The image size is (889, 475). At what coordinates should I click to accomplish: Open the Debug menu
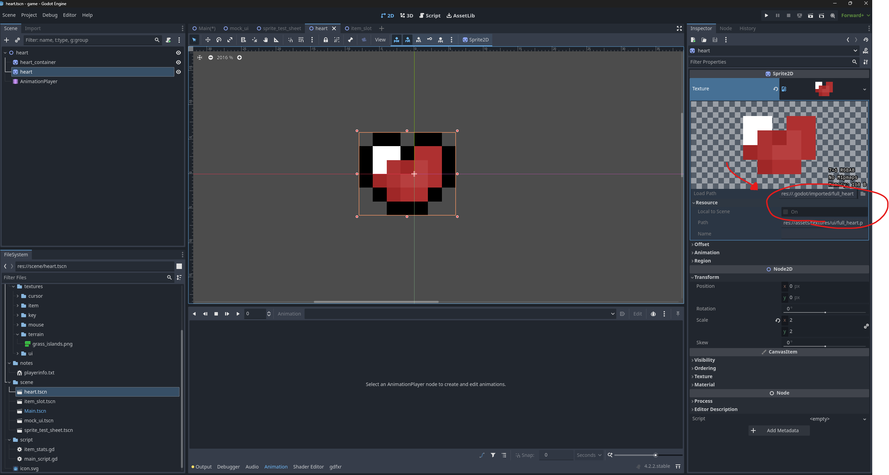50,15
